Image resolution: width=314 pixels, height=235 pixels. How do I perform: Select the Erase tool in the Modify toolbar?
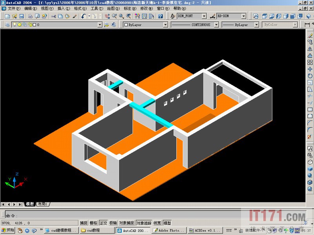tap(310, 35)
